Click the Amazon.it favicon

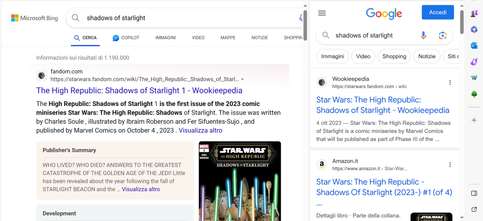[322, 164]
